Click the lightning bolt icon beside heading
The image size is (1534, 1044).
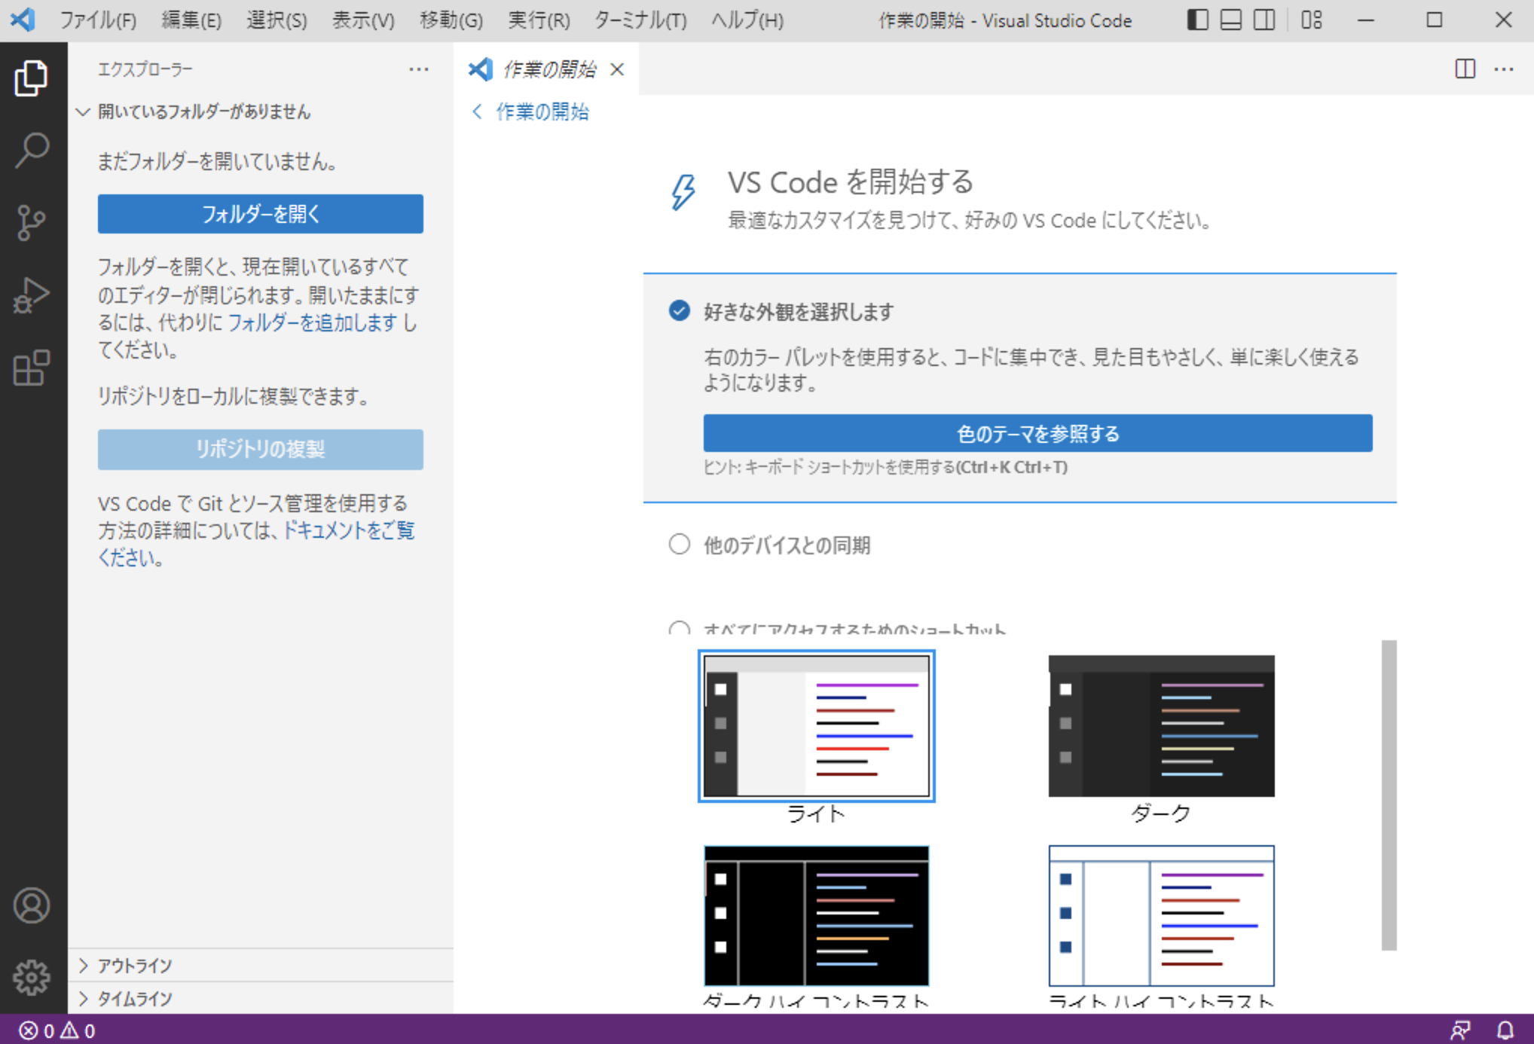point(683,192)
